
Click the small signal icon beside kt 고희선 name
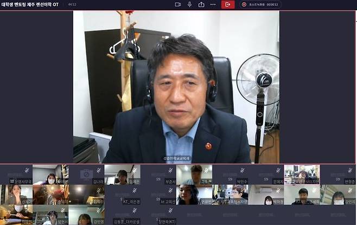click(158, 200)
